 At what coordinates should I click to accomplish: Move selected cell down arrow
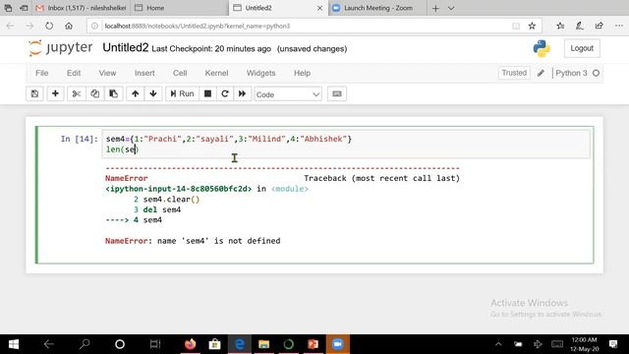click(153, 94)
